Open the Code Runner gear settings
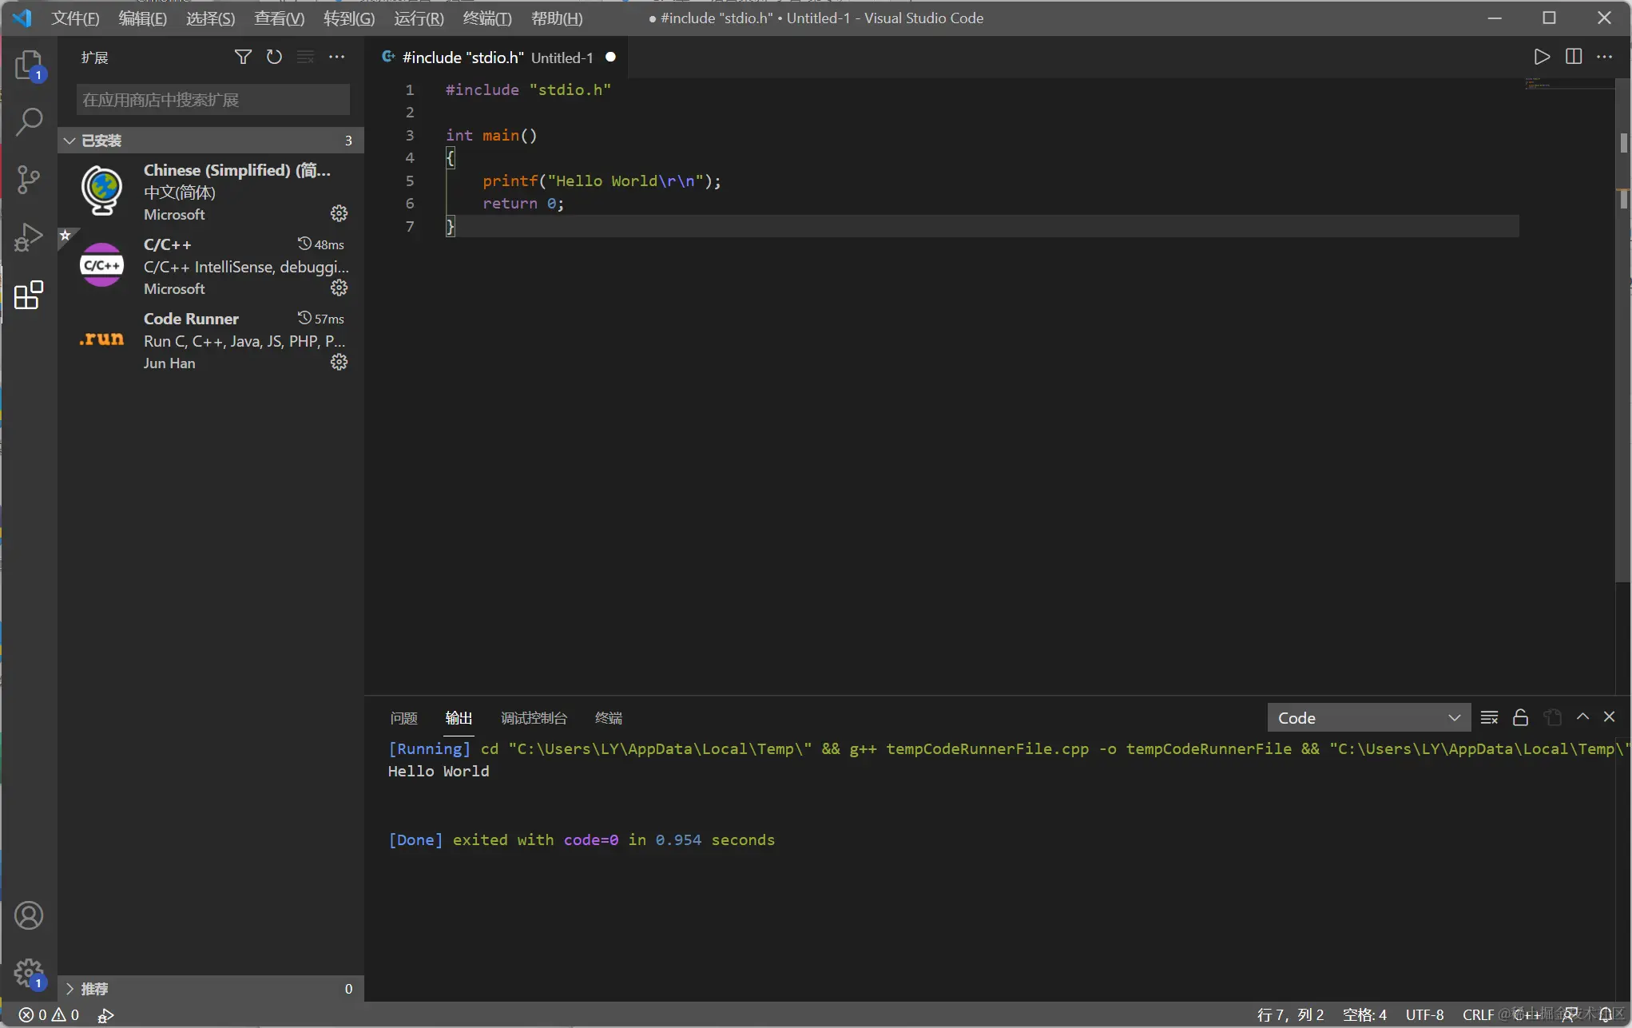The width and height of the screenshot is (1632, 1028). 339,363
